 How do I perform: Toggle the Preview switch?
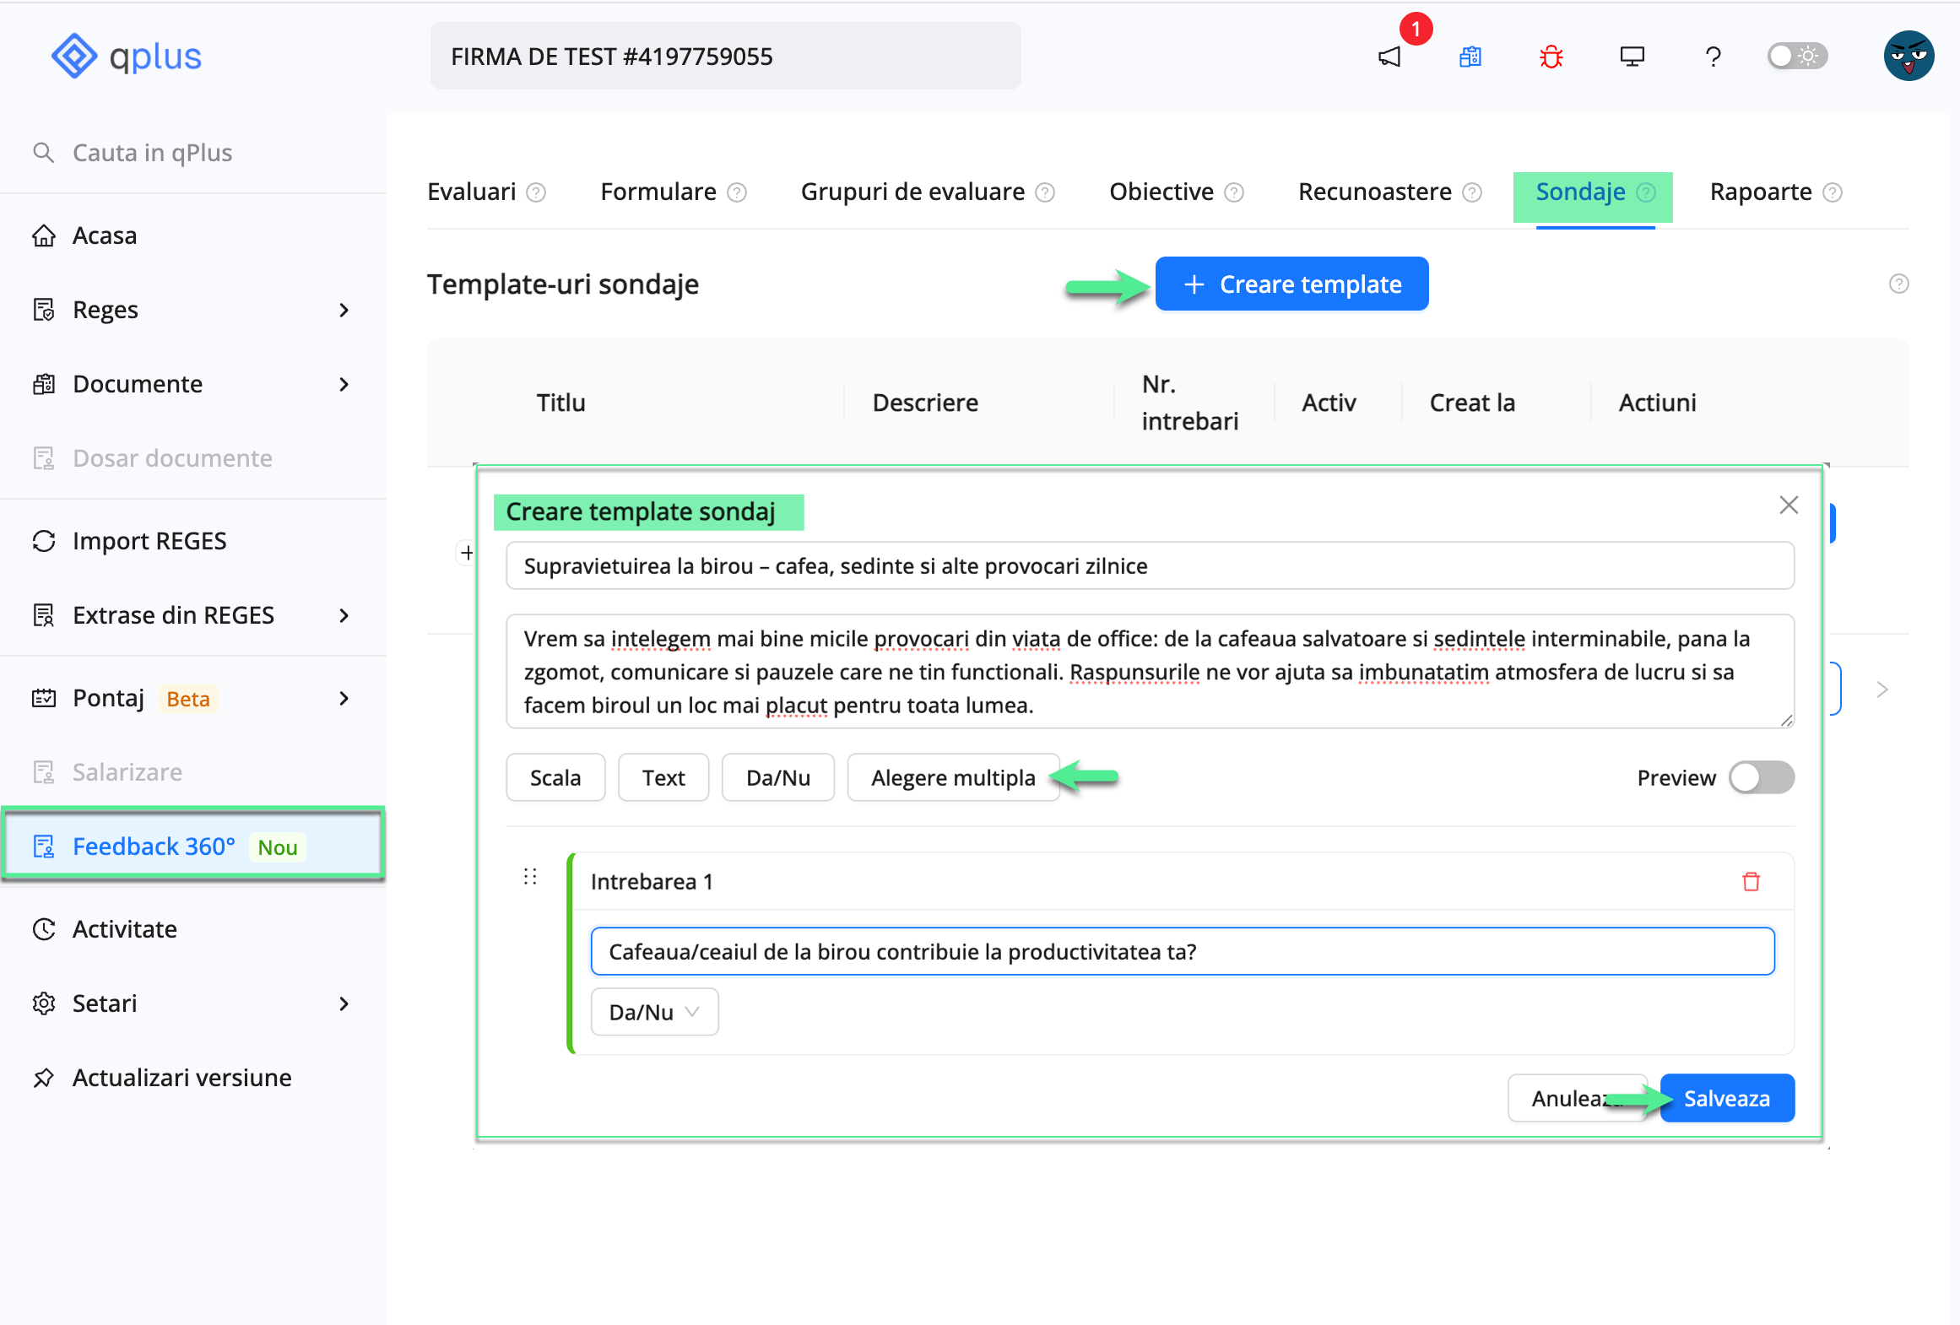pyautogui.click(x=1762, y=777)
